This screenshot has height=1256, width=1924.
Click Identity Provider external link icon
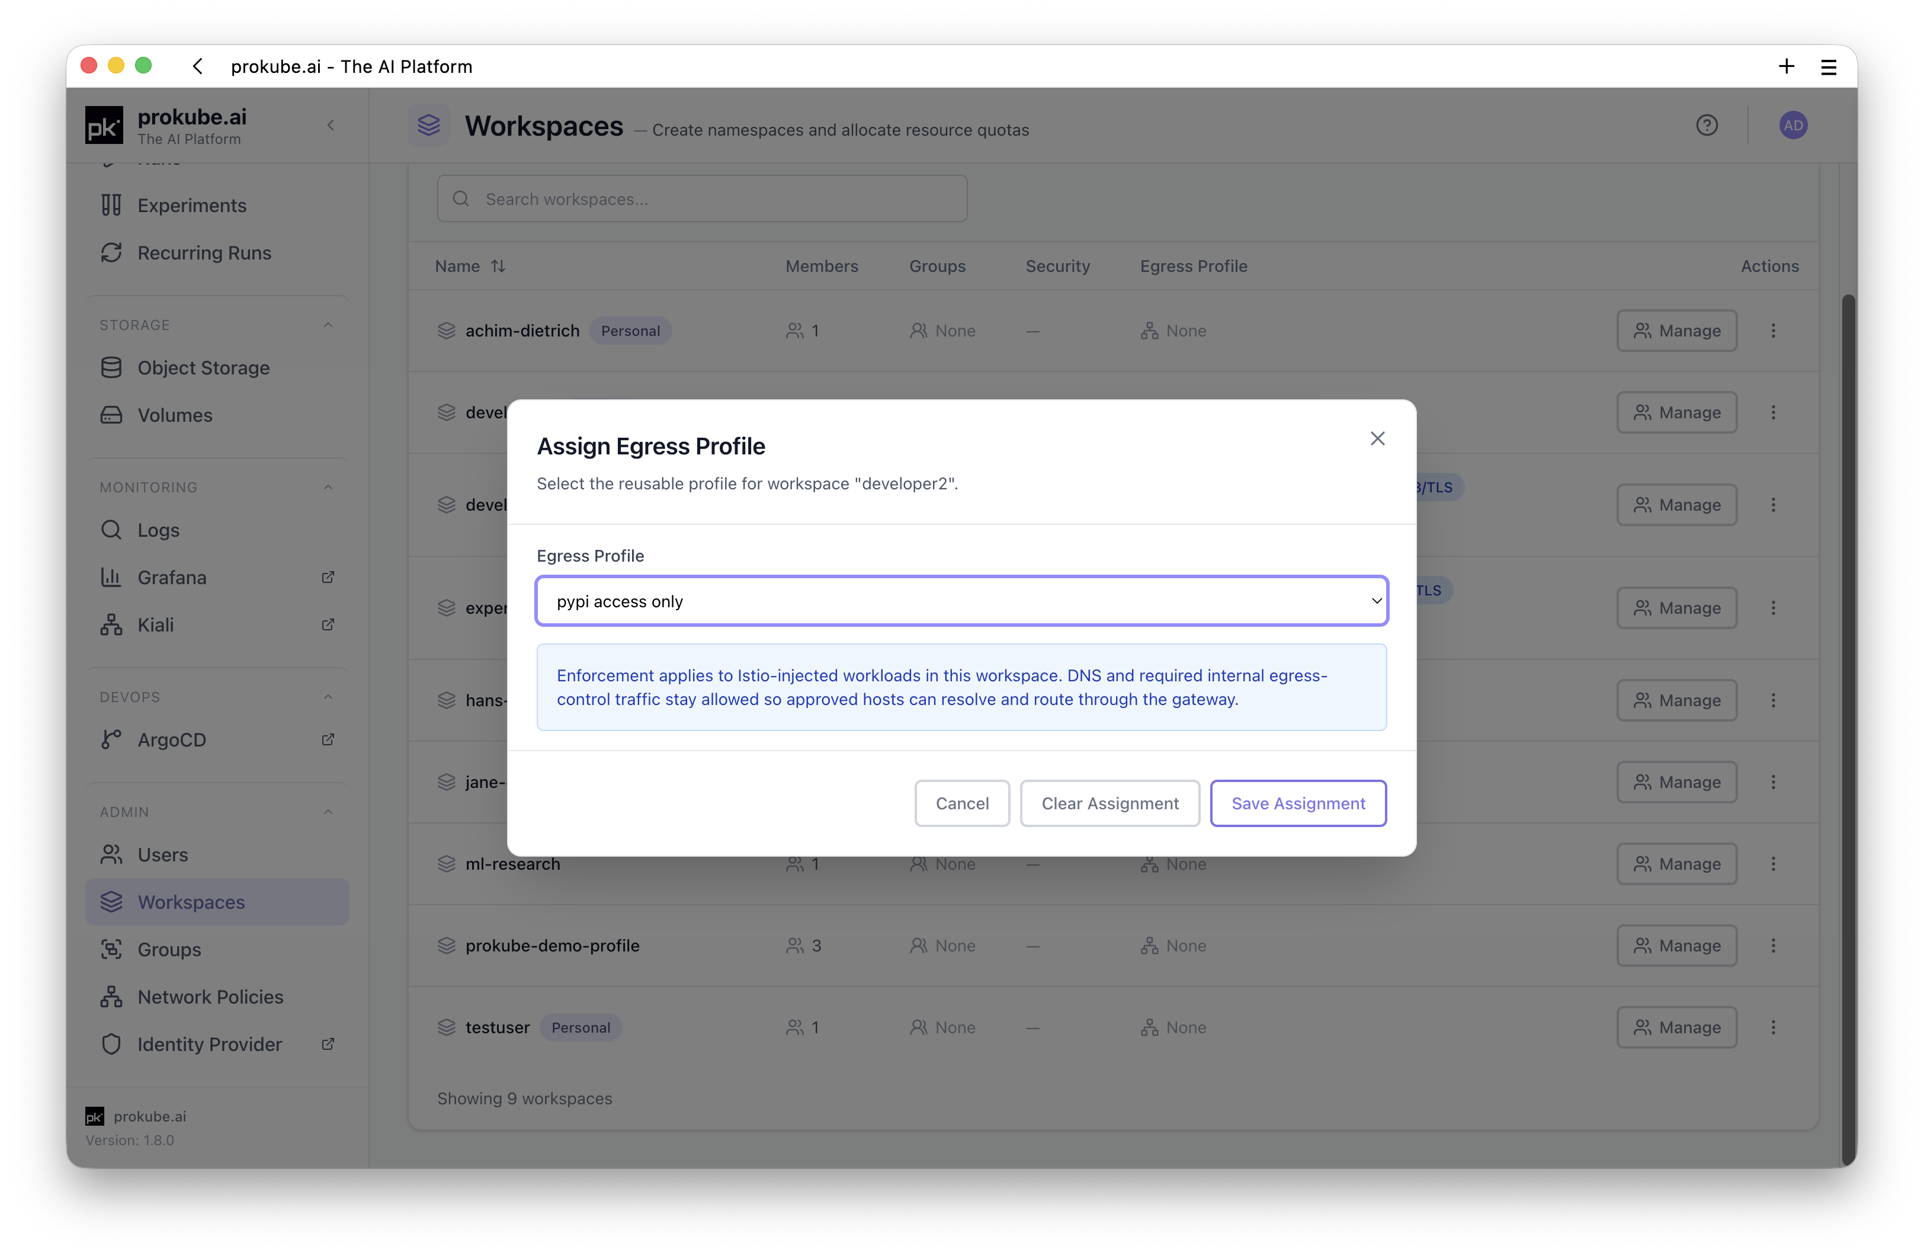(328, 1044)
